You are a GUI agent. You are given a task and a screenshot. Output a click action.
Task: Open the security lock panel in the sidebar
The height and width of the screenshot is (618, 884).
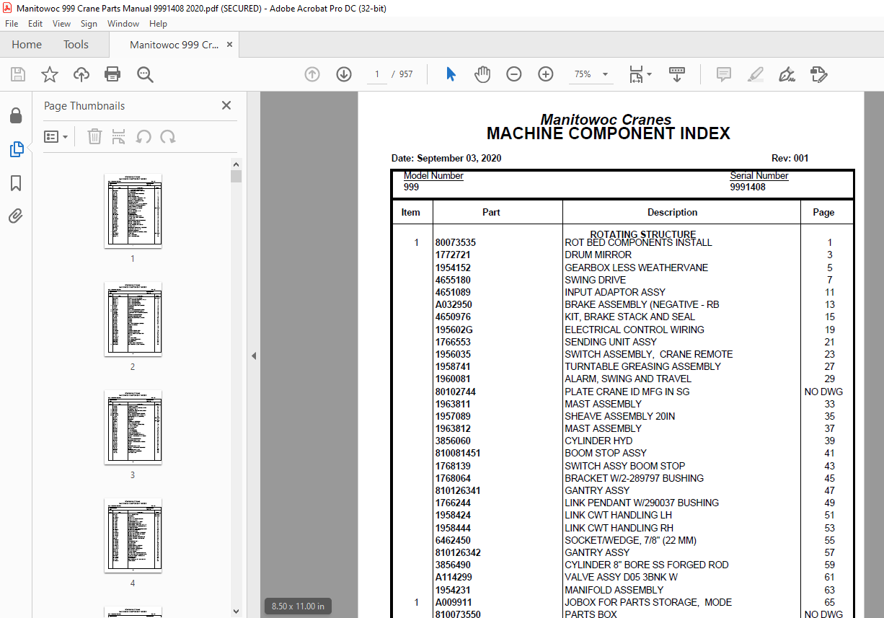[16, 116]
